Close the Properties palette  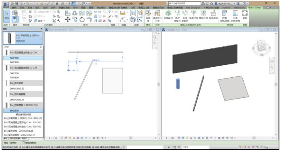coord(41,29)
